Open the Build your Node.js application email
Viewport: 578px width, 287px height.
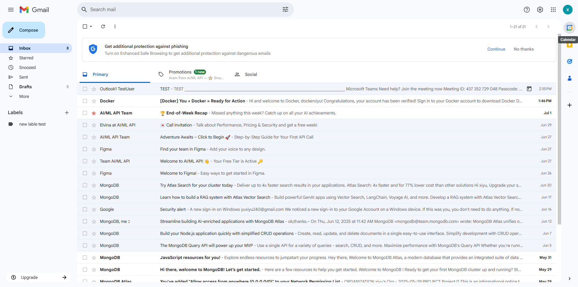point(317,233)
